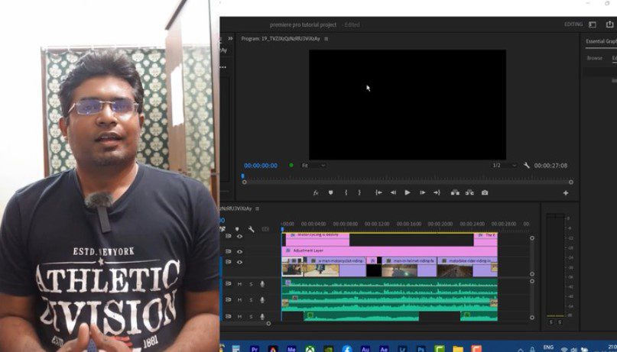
Task: Expand the hidden panel tabs chevron
Action: (230, 38)
